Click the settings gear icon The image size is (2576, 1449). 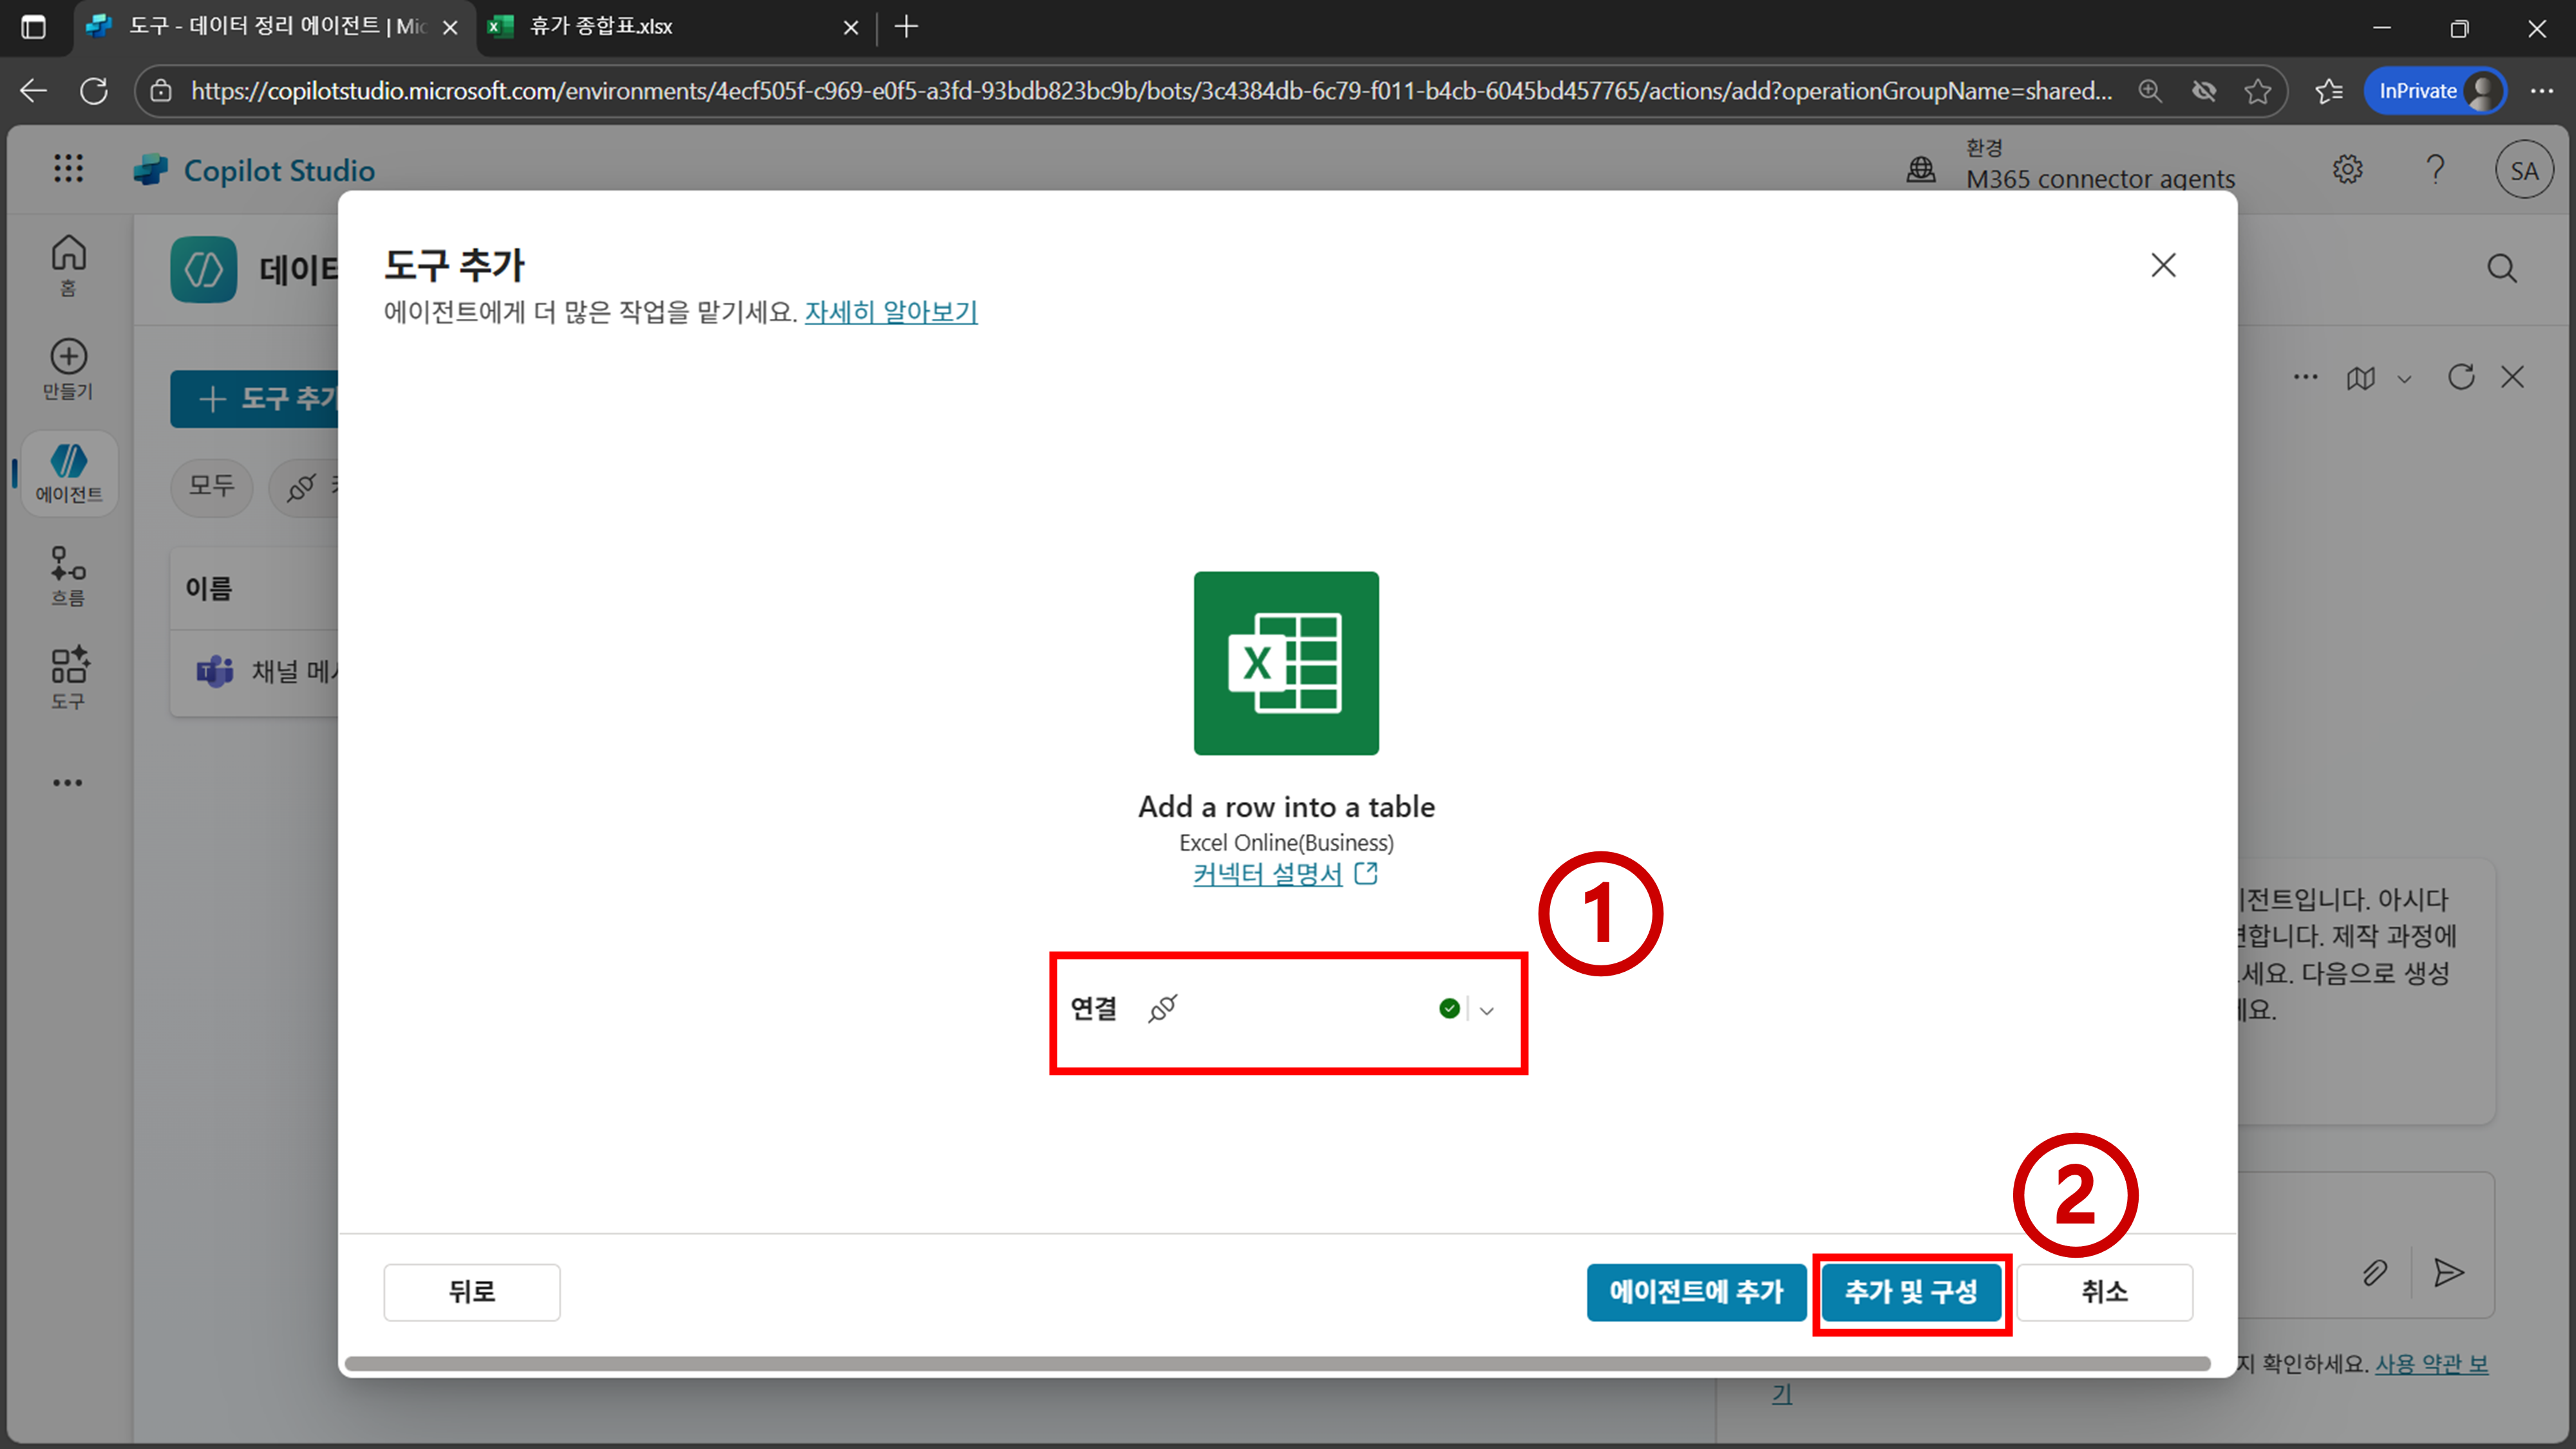(x=2347, y=169)
